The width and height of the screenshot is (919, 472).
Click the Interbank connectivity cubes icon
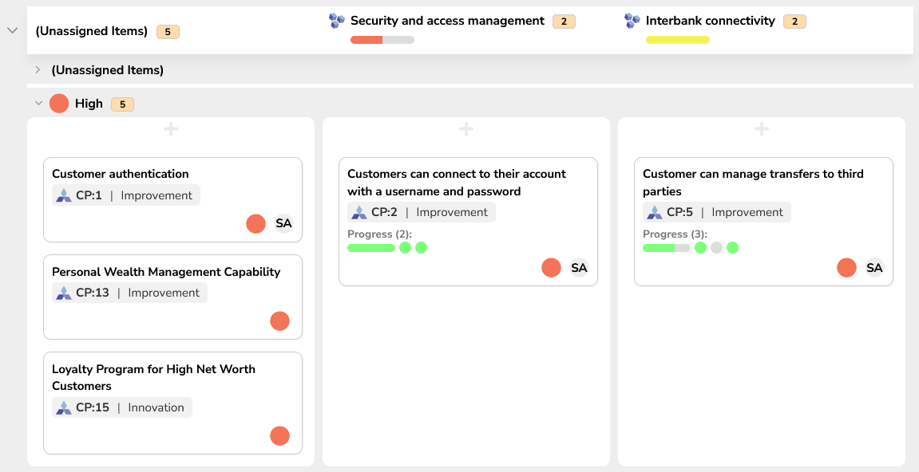tap(632, 21)
